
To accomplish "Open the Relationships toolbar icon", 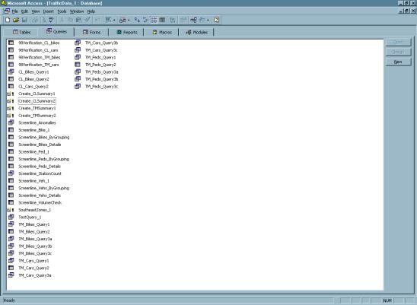I will tap(193, 20).
